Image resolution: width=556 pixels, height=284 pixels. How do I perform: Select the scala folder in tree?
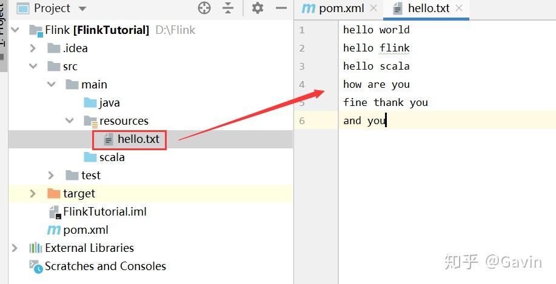click(112, 157)
